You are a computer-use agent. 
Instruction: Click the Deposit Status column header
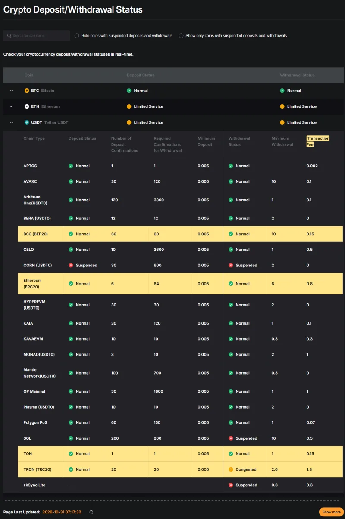coord(141,75)
